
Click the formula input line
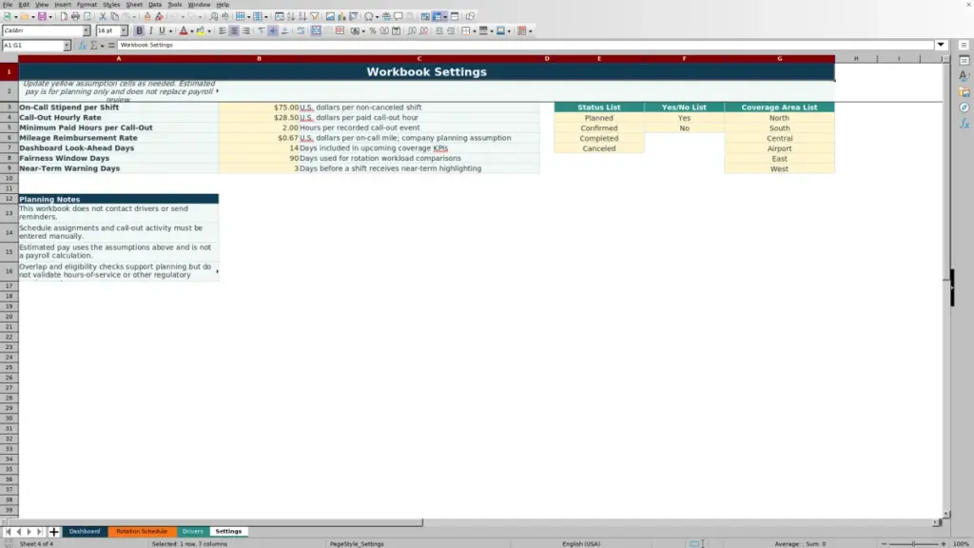525,45
